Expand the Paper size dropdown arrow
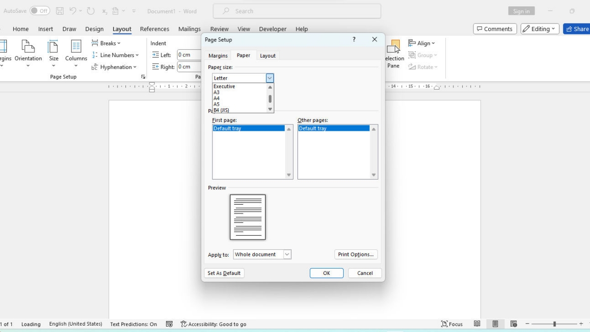Screen dimensions: 590x332 click(x=269, y=78)
